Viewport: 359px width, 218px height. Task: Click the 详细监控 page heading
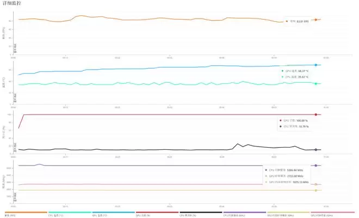(13, 4)
